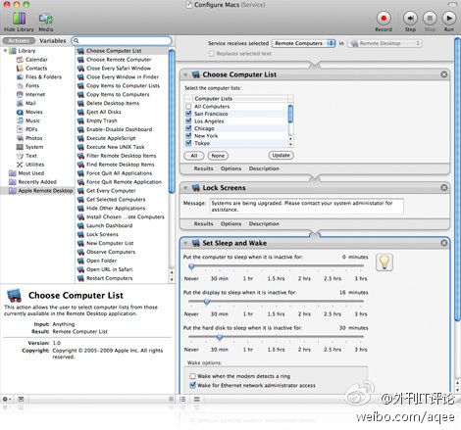
Task: Collapse the Library tree disclosure triangle
Action: point(5,51)
